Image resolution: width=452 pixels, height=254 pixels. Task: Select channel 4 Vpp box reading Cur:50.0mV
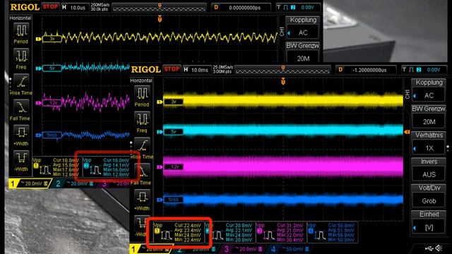[x=333, y=232]
